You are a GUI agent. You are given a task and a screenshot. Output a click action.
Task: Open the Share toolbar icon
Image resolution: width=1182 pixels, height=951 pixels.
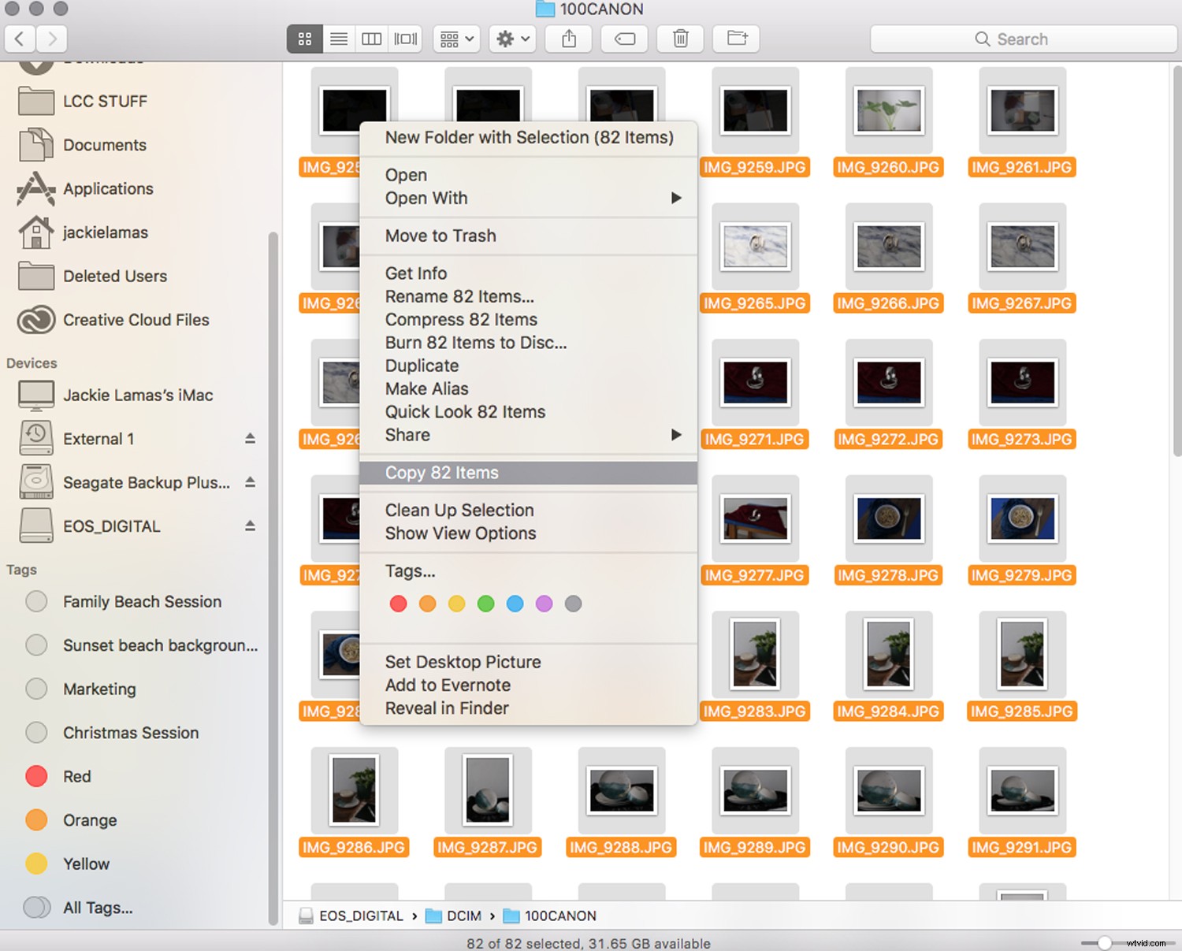coord(568,38)
